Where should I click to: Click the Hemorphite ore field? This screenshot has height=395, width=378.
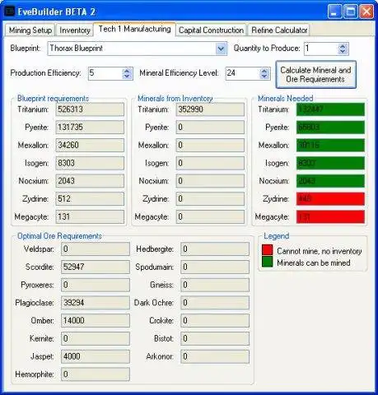click(x=96, y=374)
